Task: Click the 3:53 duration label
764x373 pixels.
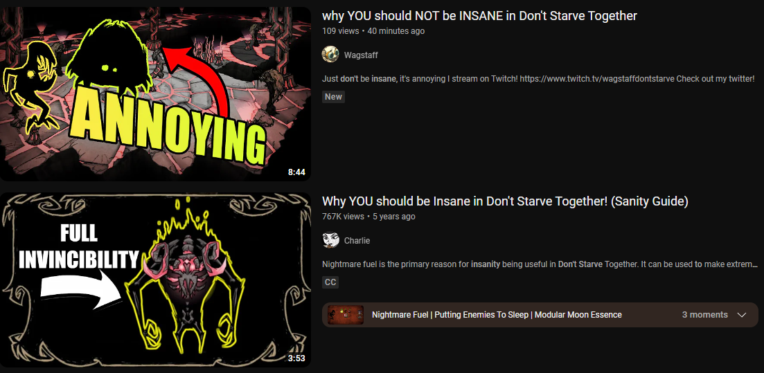Action: (x=296, y=358)
